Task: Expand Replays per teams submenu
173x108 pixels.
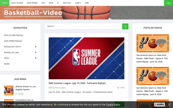Action: click(36, 47)
